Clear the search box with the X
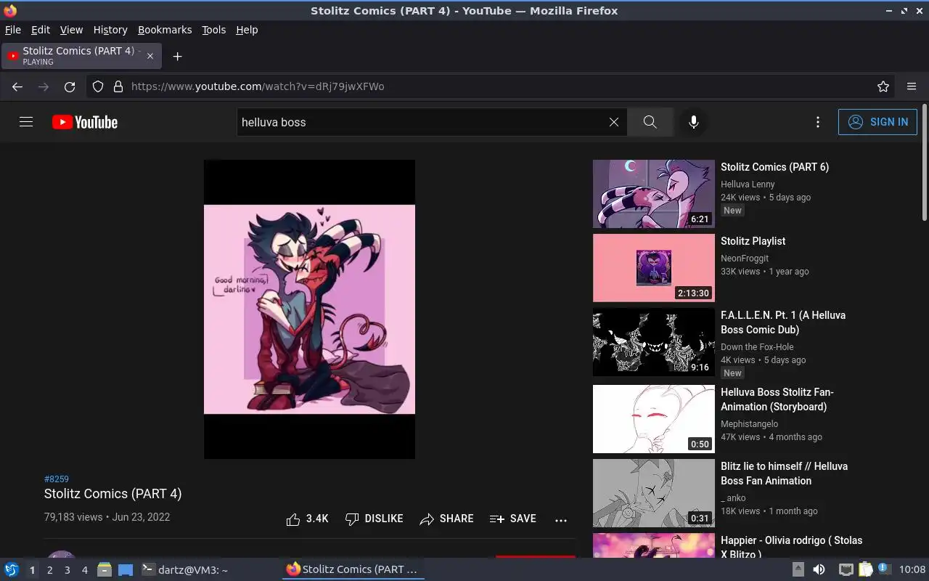 [614, 122]
